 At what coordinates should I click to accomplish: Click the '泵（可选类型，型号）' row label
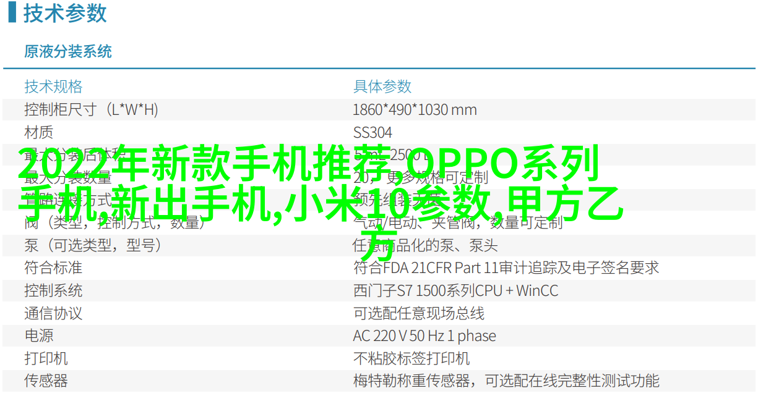[93, 245]
